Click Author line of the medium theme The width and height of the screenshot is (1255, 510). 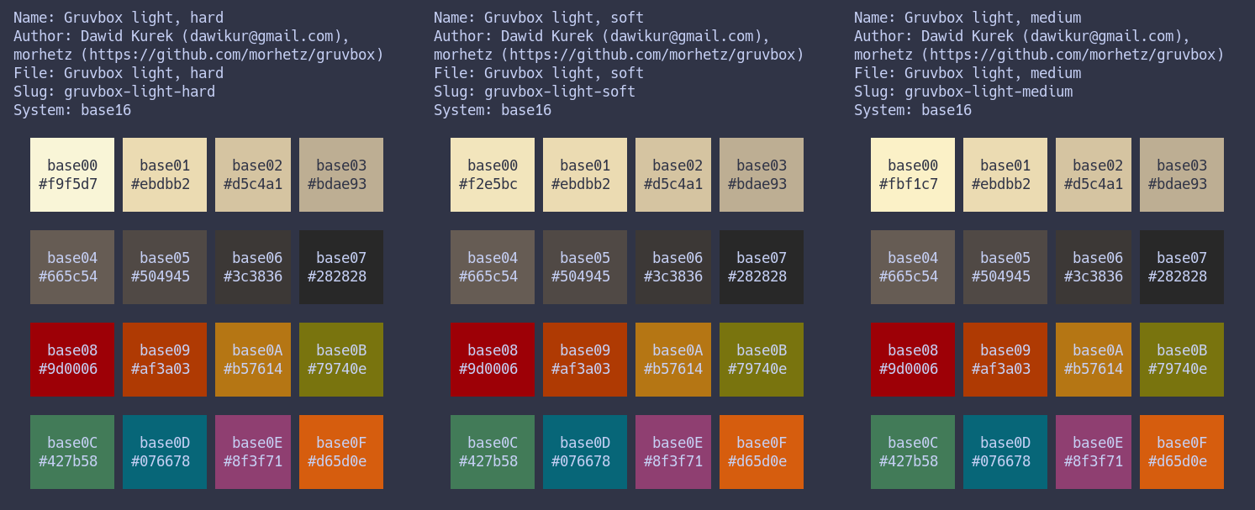[x=1022, y=36]
